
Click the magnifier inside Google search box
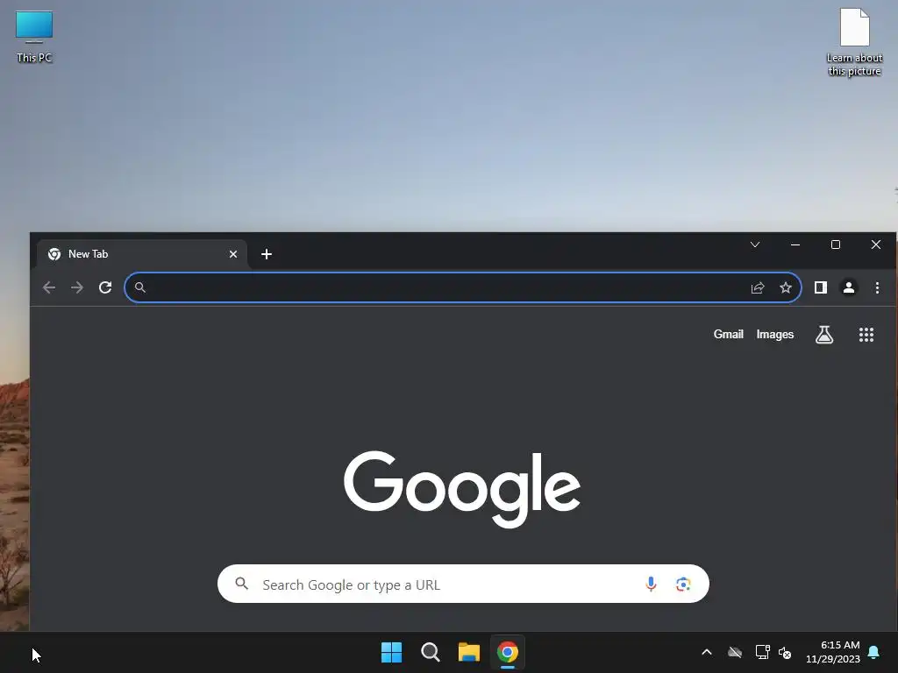tap(242, 584)
